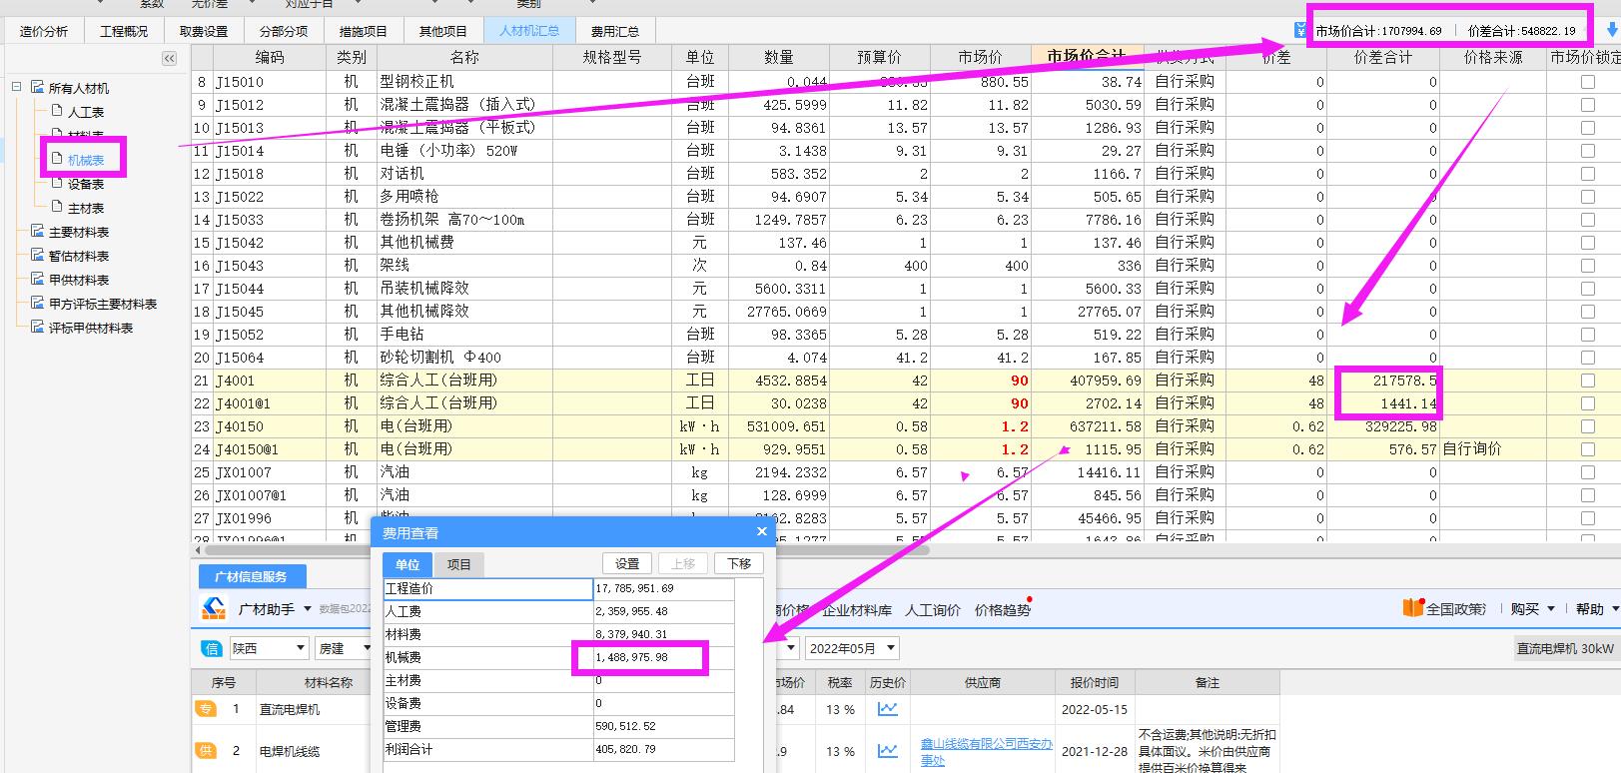Image resolution: width=1621 pixels, height=773 pixels.
Task: Open the 广材助手 dropdown arrow
Action: 308,608
